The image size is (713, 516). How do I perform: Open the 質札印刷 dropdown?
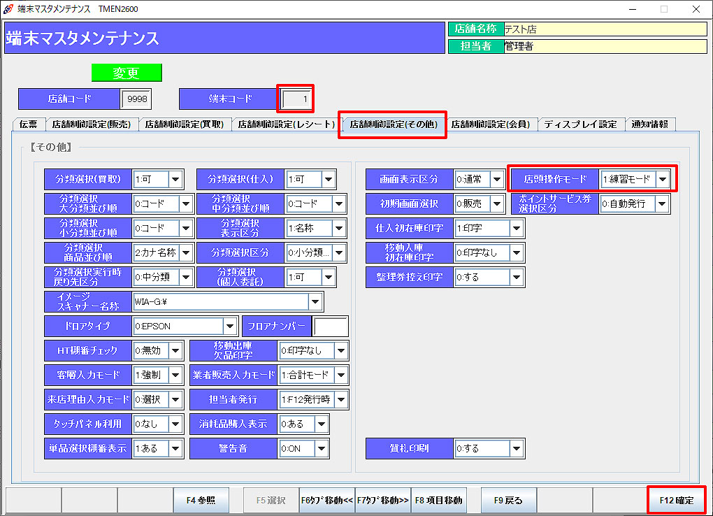[517, 448]
